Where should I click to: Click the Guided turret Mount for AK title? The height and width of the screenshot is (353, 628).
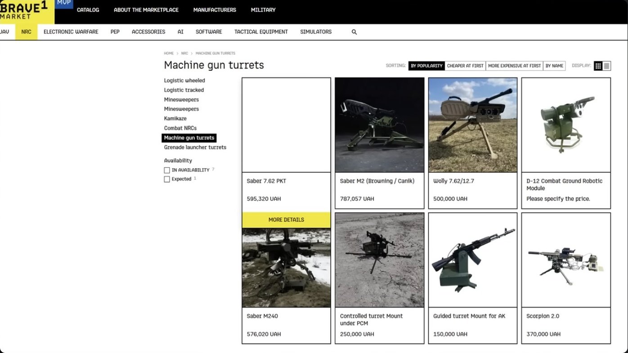pos(469,316)
